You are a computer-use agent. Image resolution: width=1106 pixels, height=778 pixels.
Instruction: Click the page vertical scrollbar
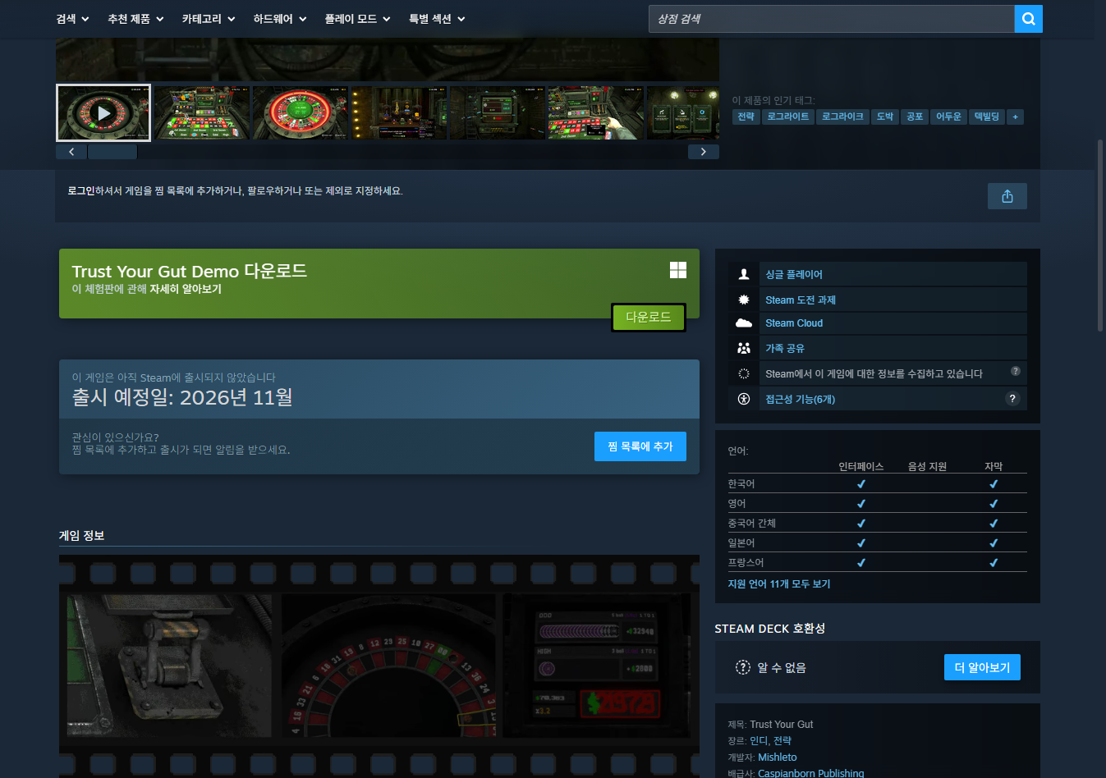click(x=1100, y=235)
